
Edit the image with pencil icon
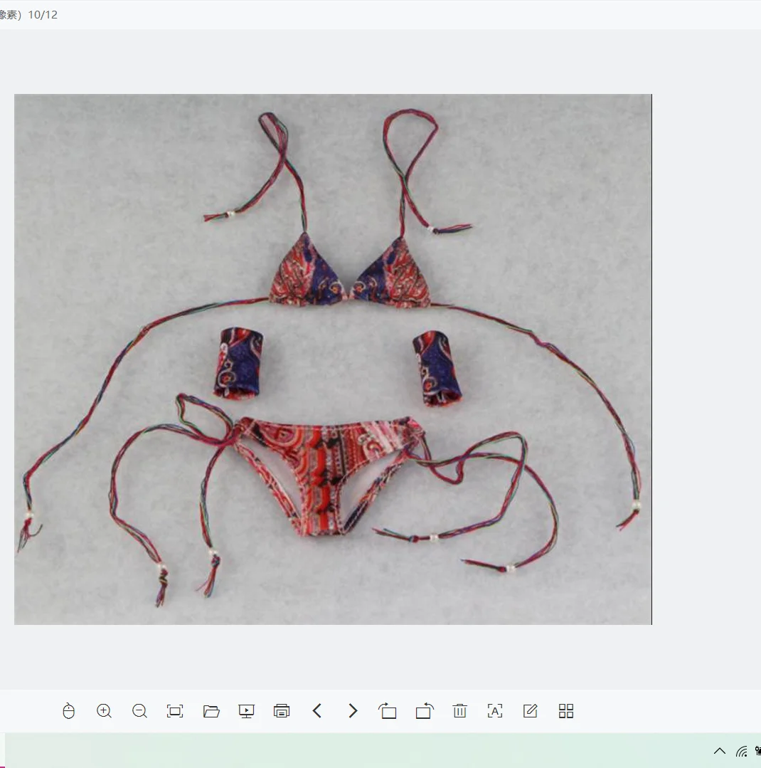click(x=531, y=711)
